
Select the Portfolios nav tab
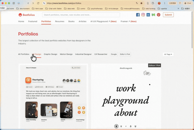[x=46, y=21]
